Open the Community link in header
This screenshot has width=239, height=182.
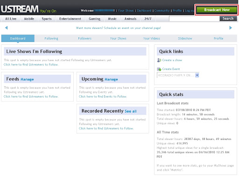coord(162,11)
